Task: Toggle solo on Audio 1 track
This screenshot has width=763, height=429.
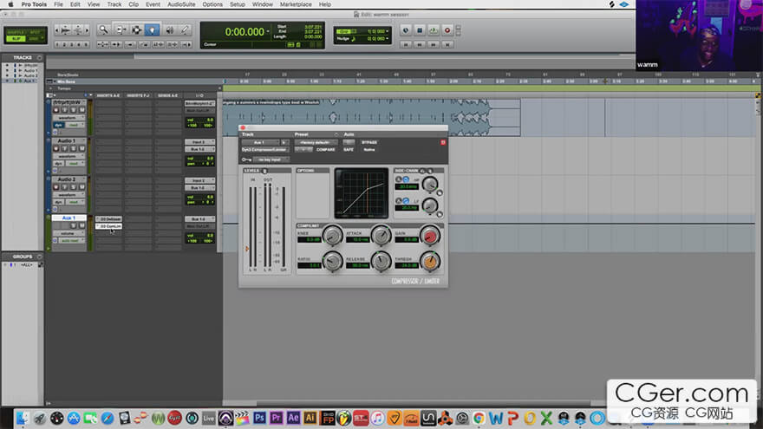Action: [x=73, y=148]
